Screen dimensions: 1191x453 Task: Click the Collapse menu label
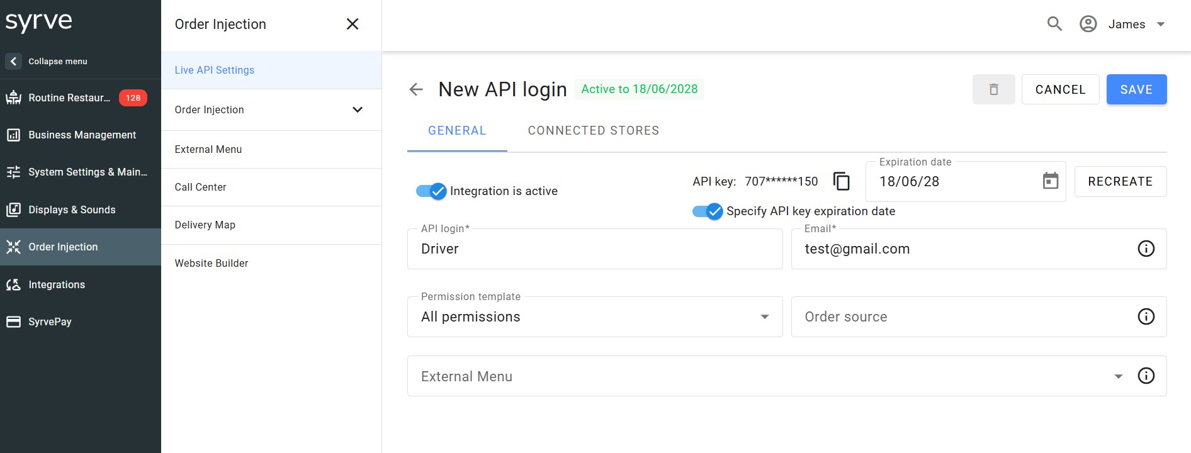tap(58, 61)
